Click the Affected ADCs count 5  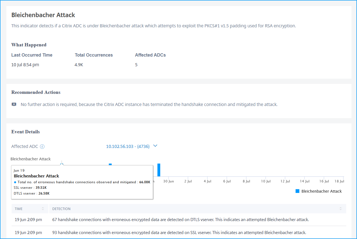point(136,65)
